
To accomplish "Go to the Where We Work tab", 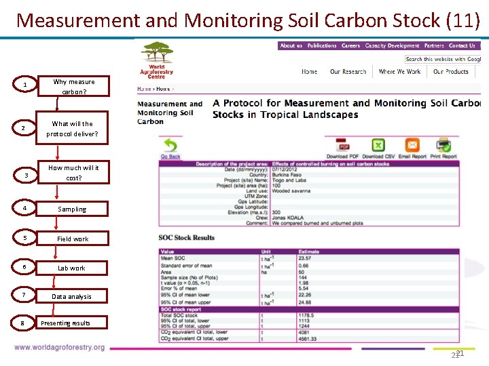I will tap(399, 72).
